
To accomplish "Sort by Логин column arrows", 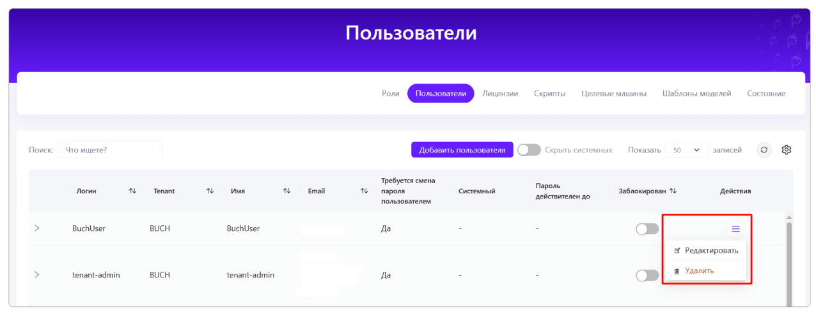I will pyautogui.click(x=132, y=191).
